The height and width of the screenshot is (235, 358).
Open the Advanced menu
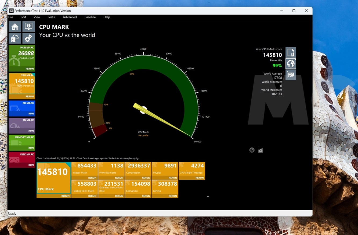tap(70, 17)
